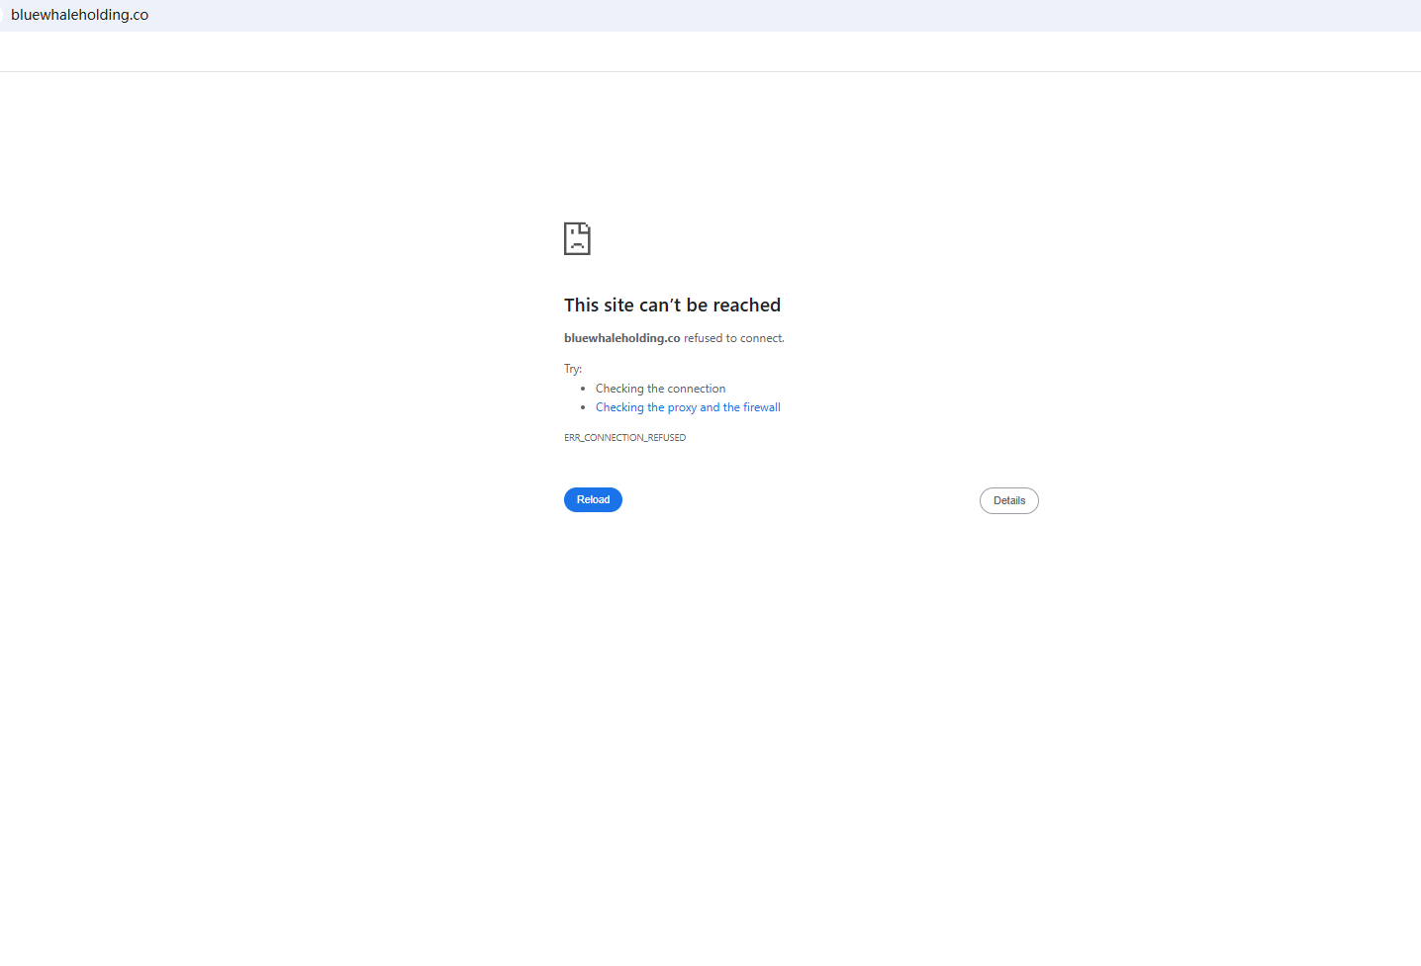The width and height of the screenshot is (1421, 966).
Task: Click the bold bluewhaleholding.co refused message
Action: pyautogui.click(x=674, y=338)
